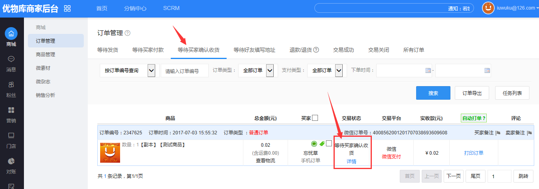This screenshot has width=539, height=189.
Task: Open the start date calendar picker icon
Action: (428, 71)
